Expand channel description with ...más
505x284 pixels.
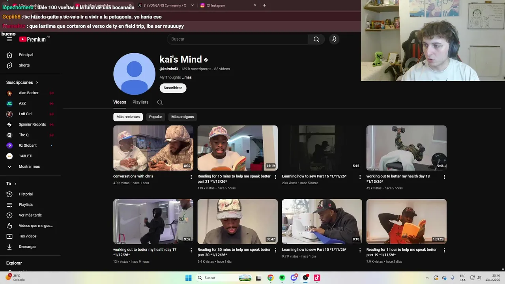187,77
